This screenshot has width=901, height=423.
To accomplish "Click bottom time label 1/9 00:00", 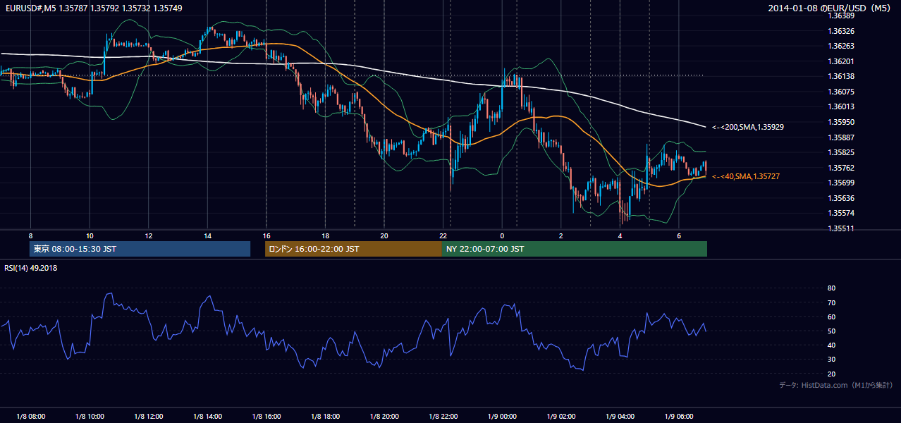I will [502, 416].
